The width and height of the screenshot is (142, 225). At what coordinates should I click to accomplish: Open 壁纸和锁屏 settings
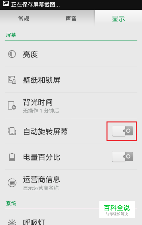click(71, 80)
